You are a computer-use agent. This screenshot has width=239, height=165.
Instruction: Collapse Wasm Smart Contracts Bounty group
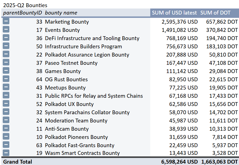pos(6,153)
